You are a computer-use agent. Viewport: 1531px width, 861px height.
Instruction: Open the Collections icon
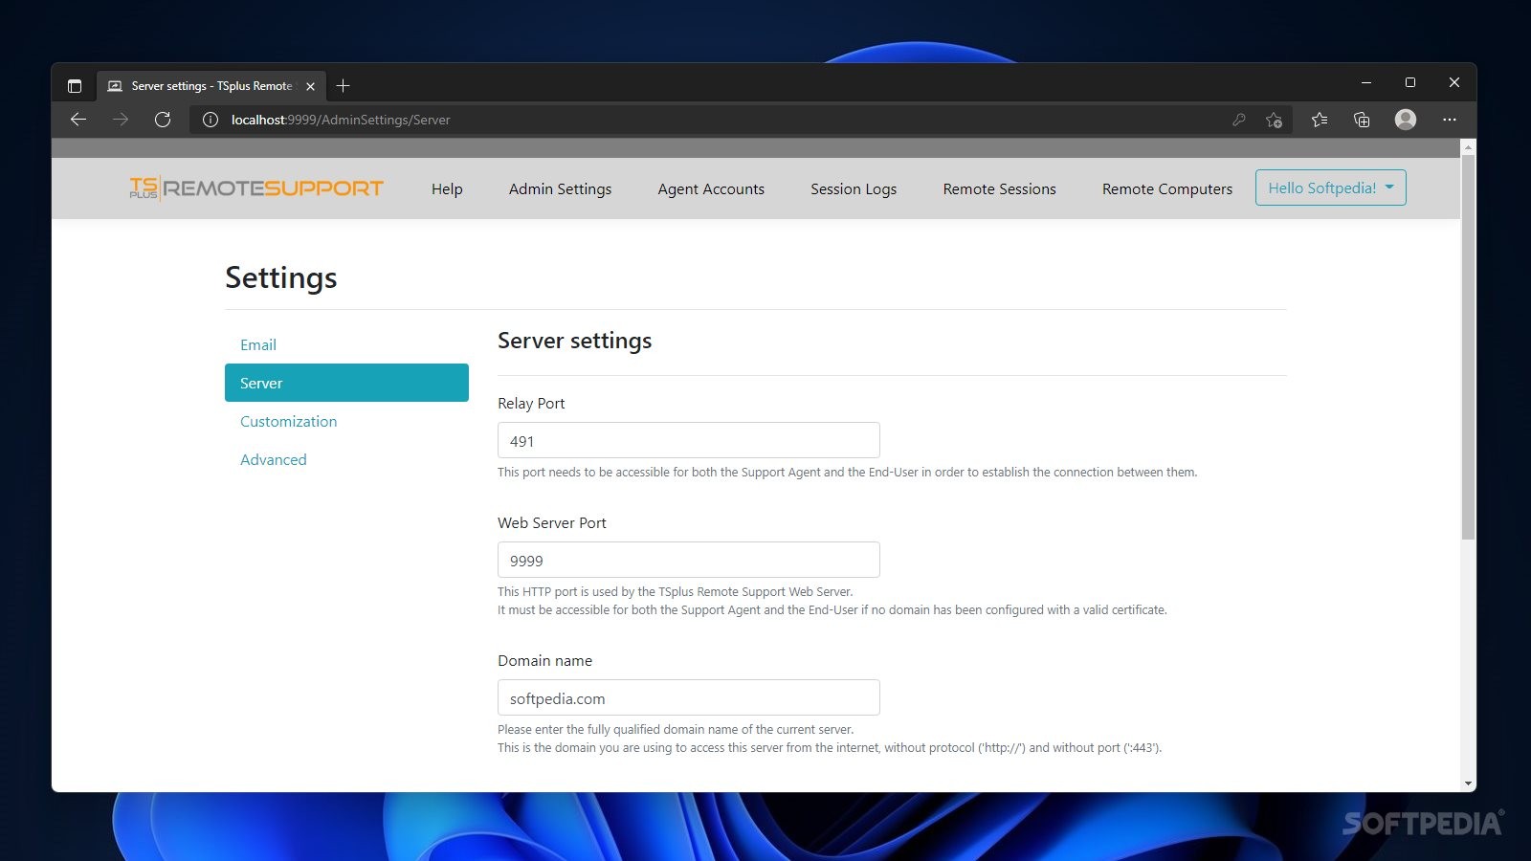coord(1362,120)
